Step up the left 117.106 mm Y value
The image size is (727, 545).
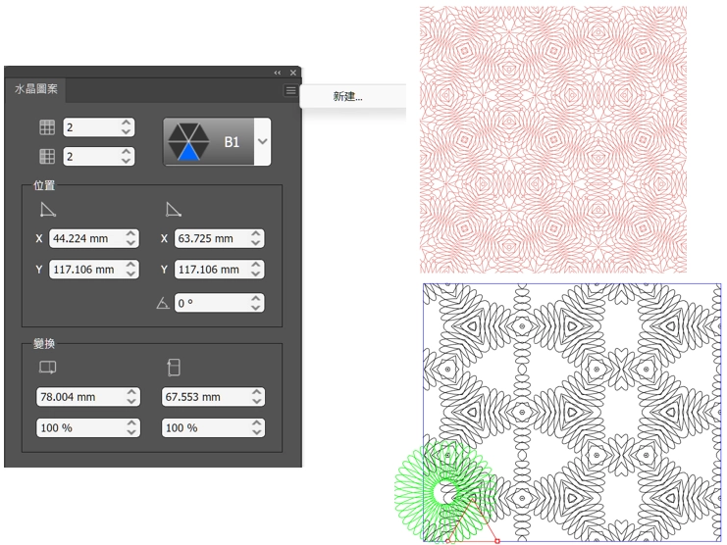(131, 265)
